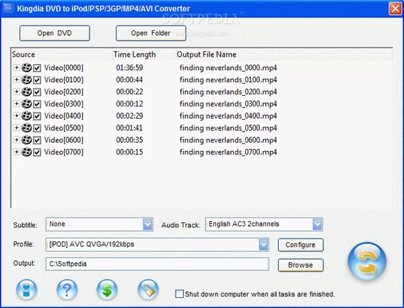Select output name finding neverlands_0500.mp4
Viewport: 404px width, 308px height.
[228, 128]
